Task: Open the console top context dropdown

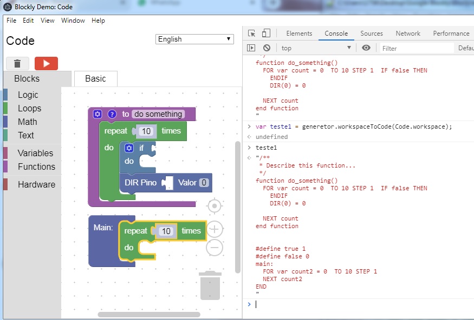Action: coord(316,48)
